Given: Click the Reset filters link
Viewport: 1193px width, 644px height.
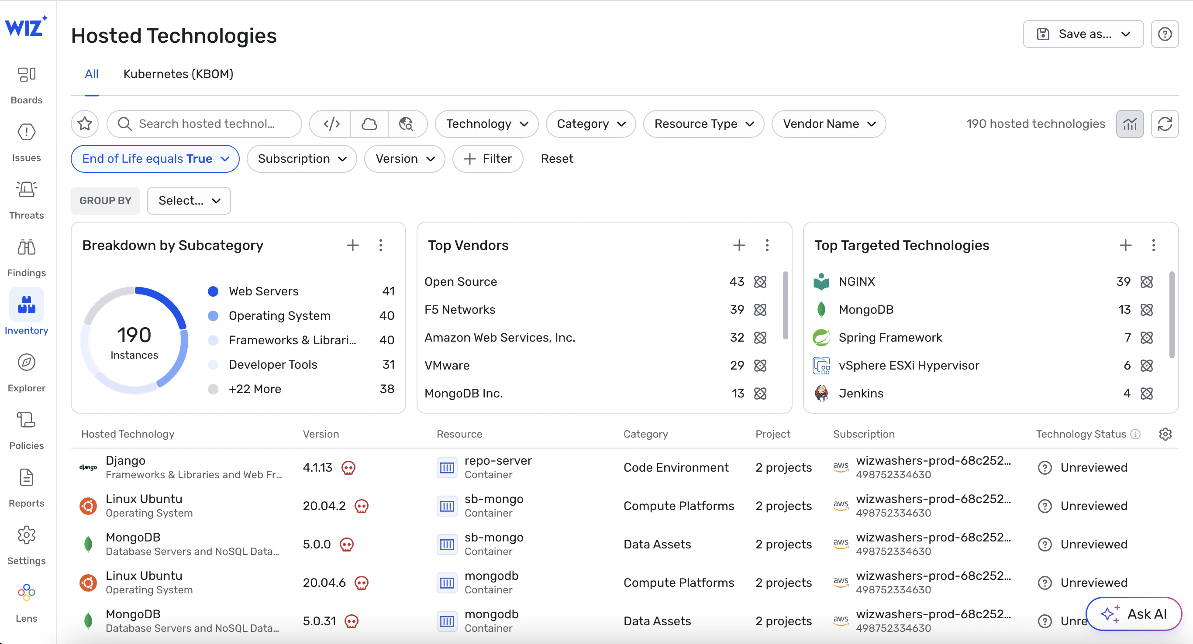Looking at the screenshot, I should (557, 159).
